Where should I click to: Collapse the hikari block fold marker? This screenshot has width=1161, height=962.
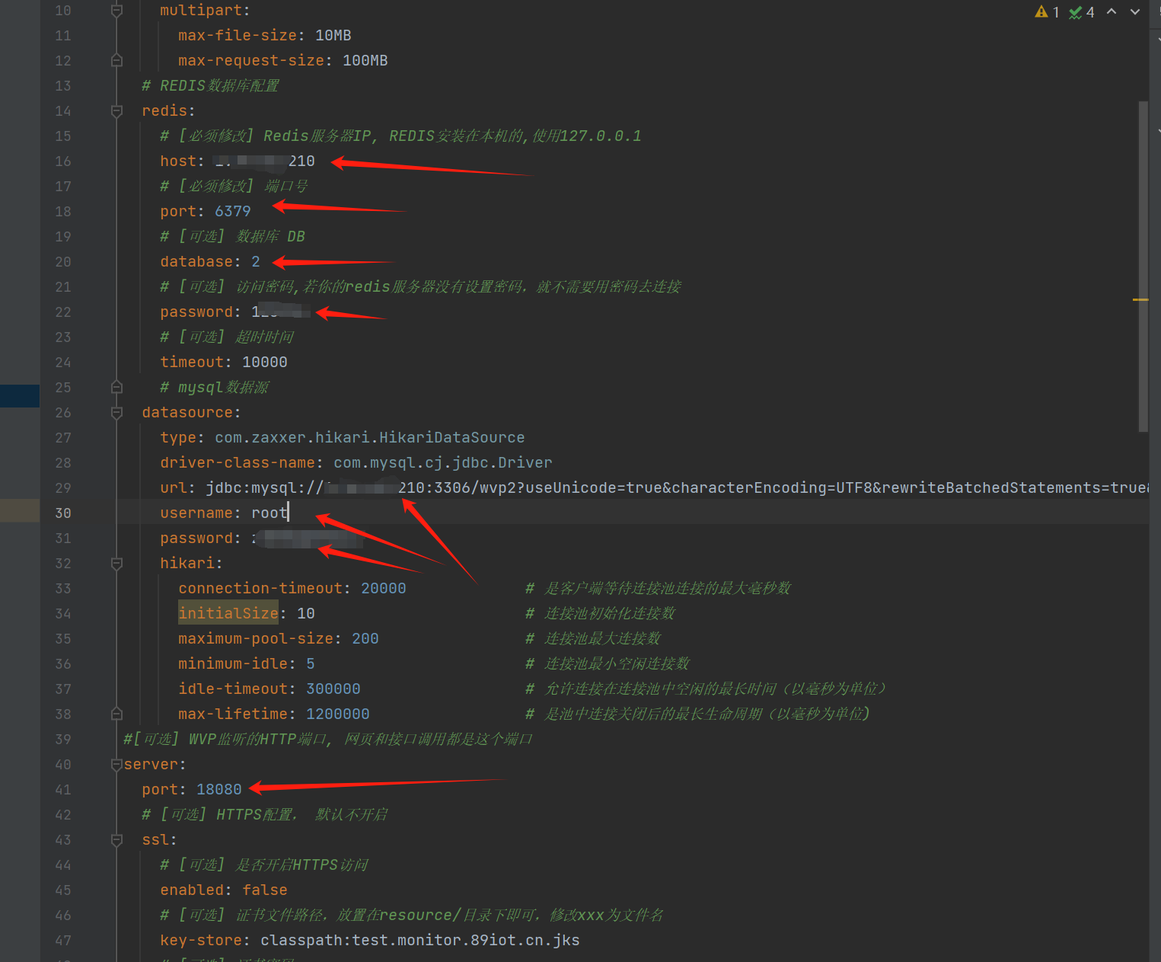coord(116,564)
